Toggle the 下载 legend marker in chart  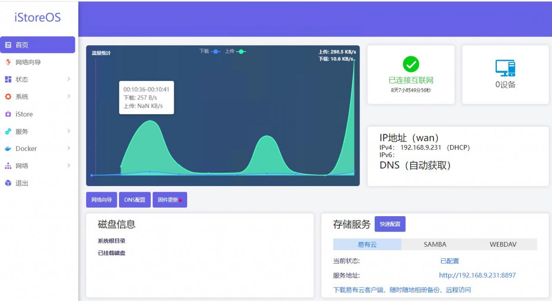215,51
